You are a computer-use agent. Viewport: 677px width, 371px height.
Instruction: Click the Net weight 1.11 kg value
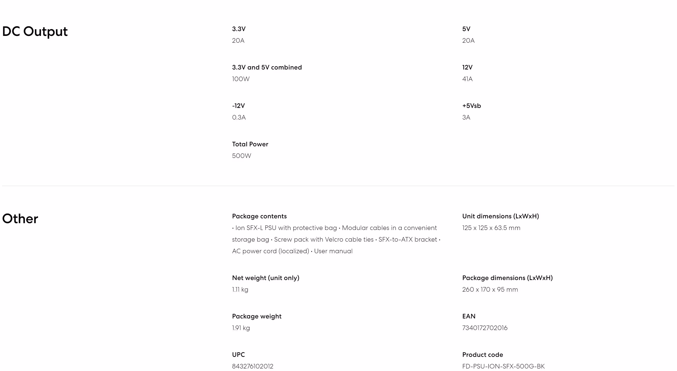240,289
